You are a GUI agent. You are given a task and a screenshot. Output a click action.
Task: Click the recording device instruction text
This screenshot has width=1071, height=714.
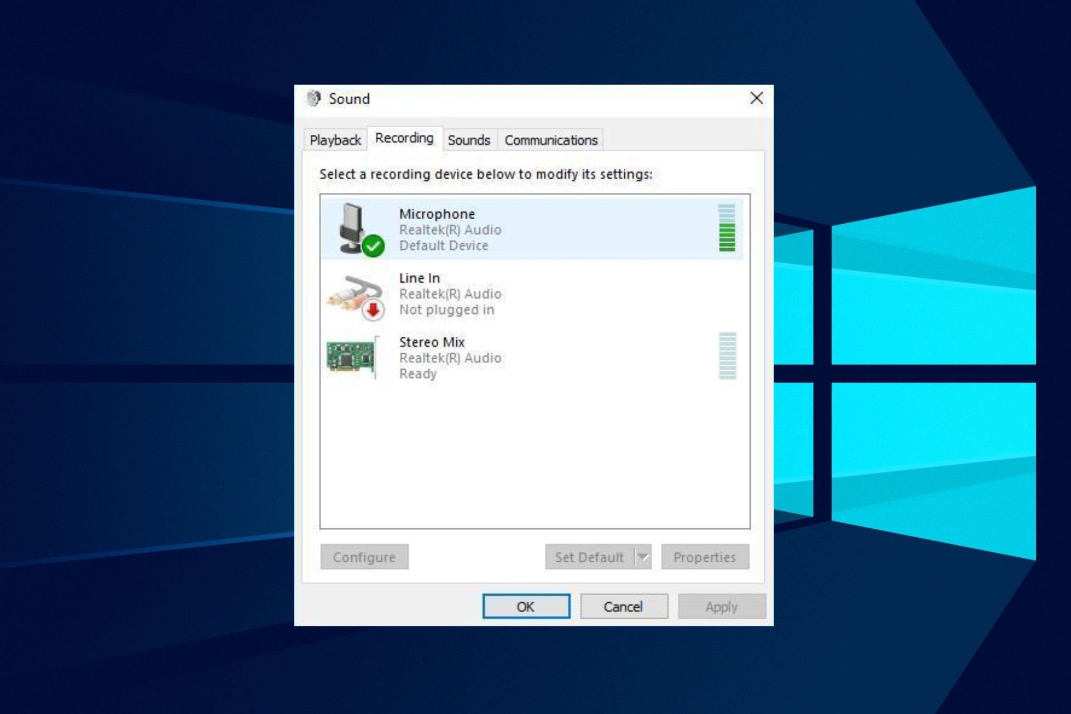coord(485,175)
